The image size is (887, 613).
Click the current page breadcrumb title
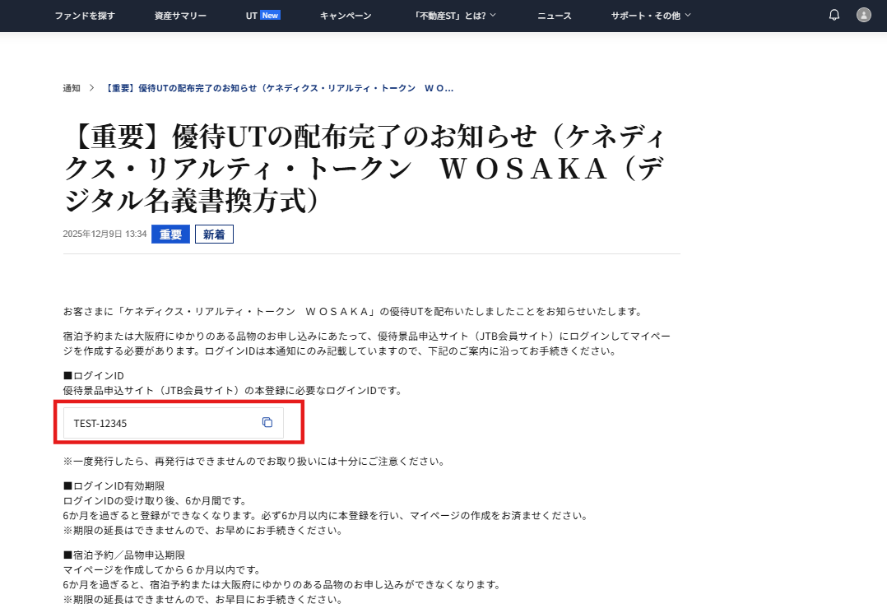pyautogui.click(x=279, y=88)
